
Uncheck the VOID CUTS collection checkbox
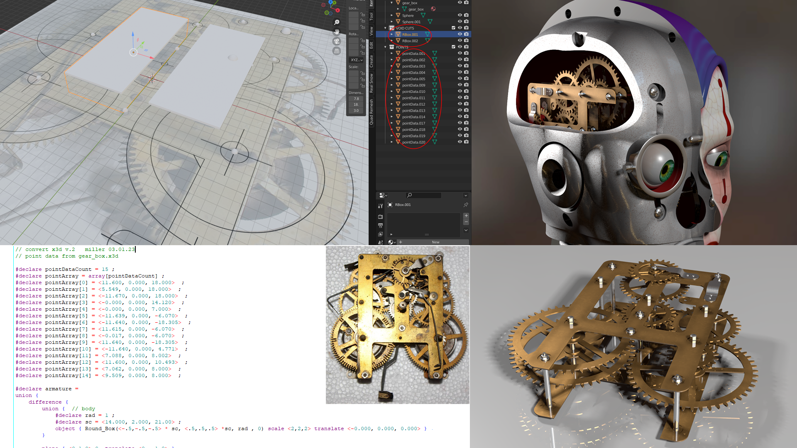pyautogui.click(x=453, y=28)
